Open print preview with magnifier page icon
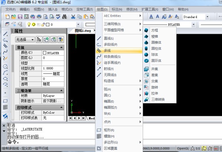 pyautogui.click(x=46, y=17)
